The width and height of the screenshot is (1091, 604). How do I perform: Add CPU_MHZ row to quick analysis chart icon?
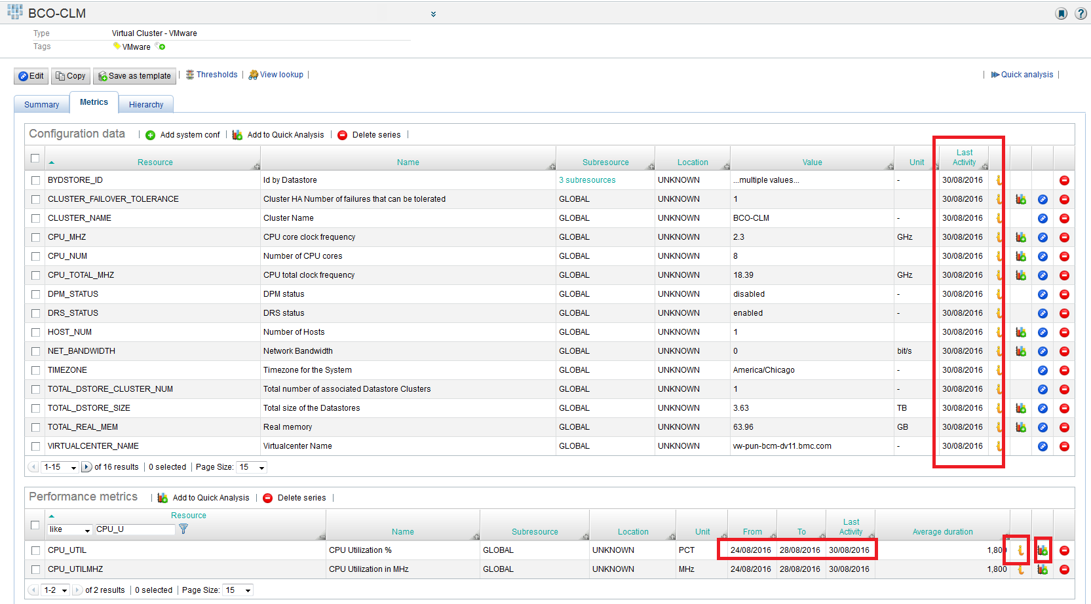[1021, 237]
